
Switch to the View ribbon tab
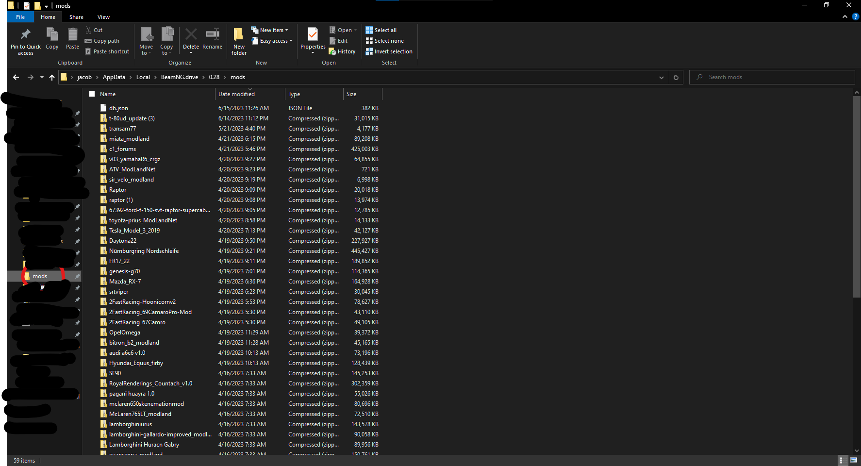point(103,17)
